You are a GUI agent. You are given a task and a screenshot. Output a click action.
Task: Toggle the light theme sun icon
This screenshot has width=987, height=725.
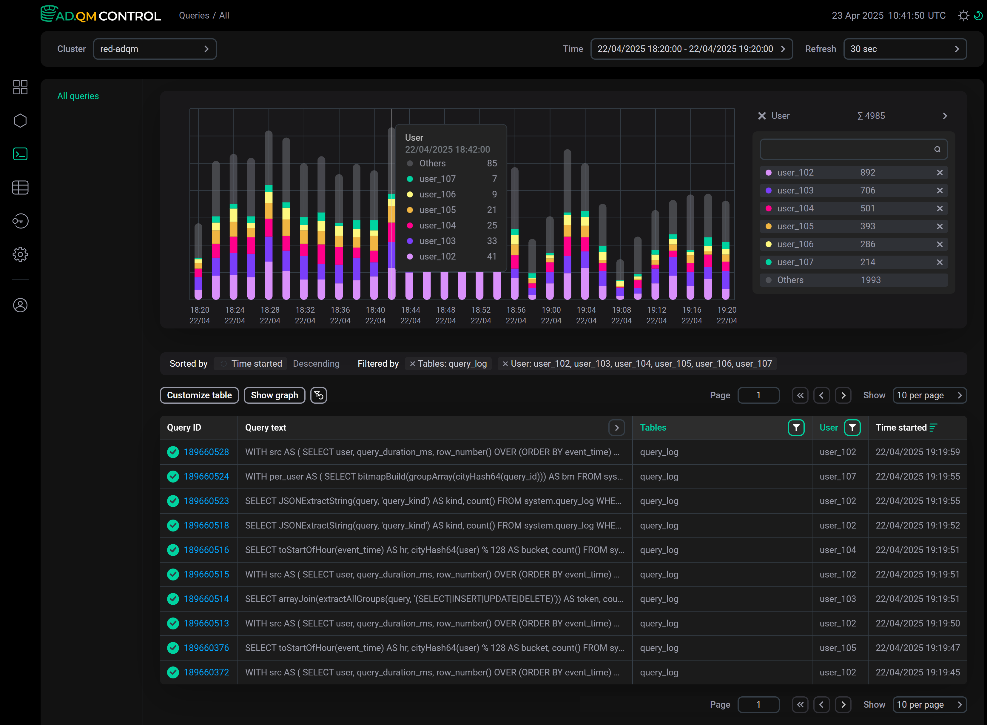coord(963,16)
